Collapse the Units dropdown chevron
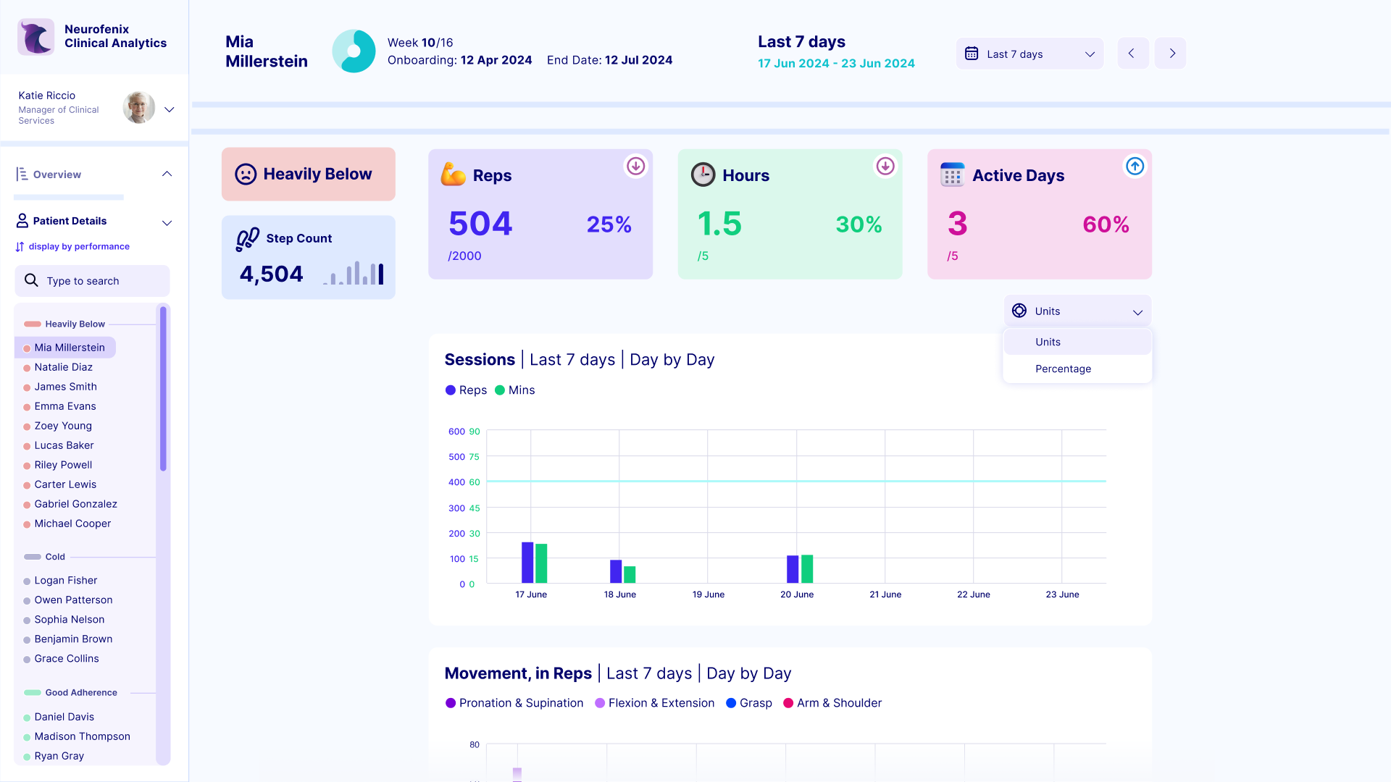 click(x=1137, y=312)
